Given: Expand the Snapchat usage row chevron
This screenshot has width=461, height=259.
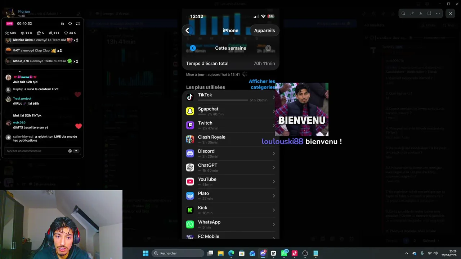Looking at the screenshot, I should pyautogui.click(x=274, y=111).
